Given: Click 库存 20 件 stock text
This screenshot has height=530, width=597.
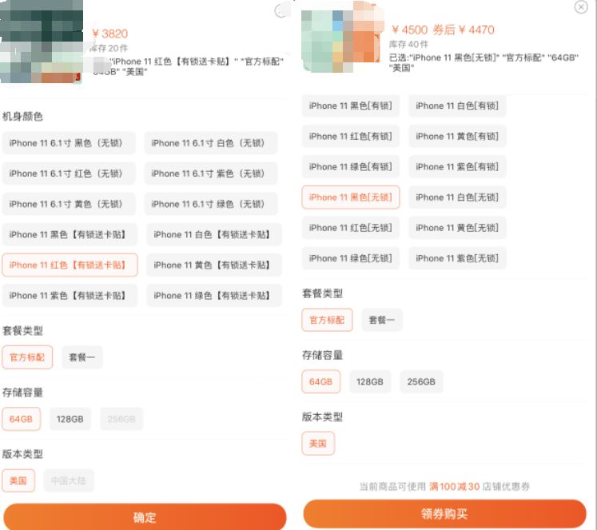Looking at the screenshot, I should (109, 48).
